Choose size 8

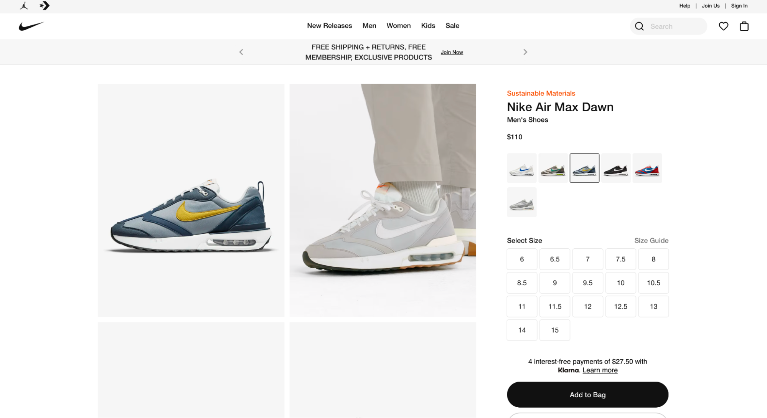pos(653,259)
